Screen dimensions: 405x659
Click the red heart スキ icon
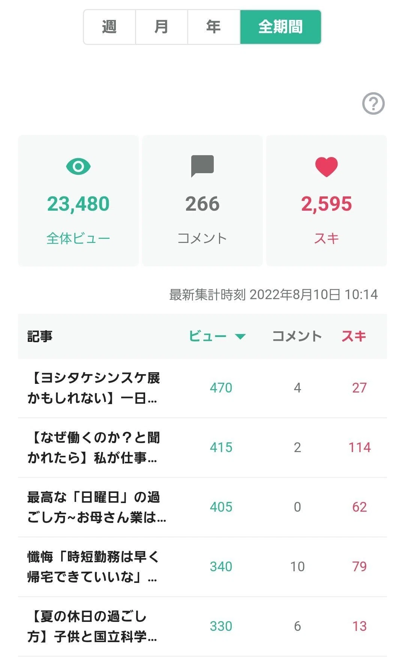[x=326, y=167]
